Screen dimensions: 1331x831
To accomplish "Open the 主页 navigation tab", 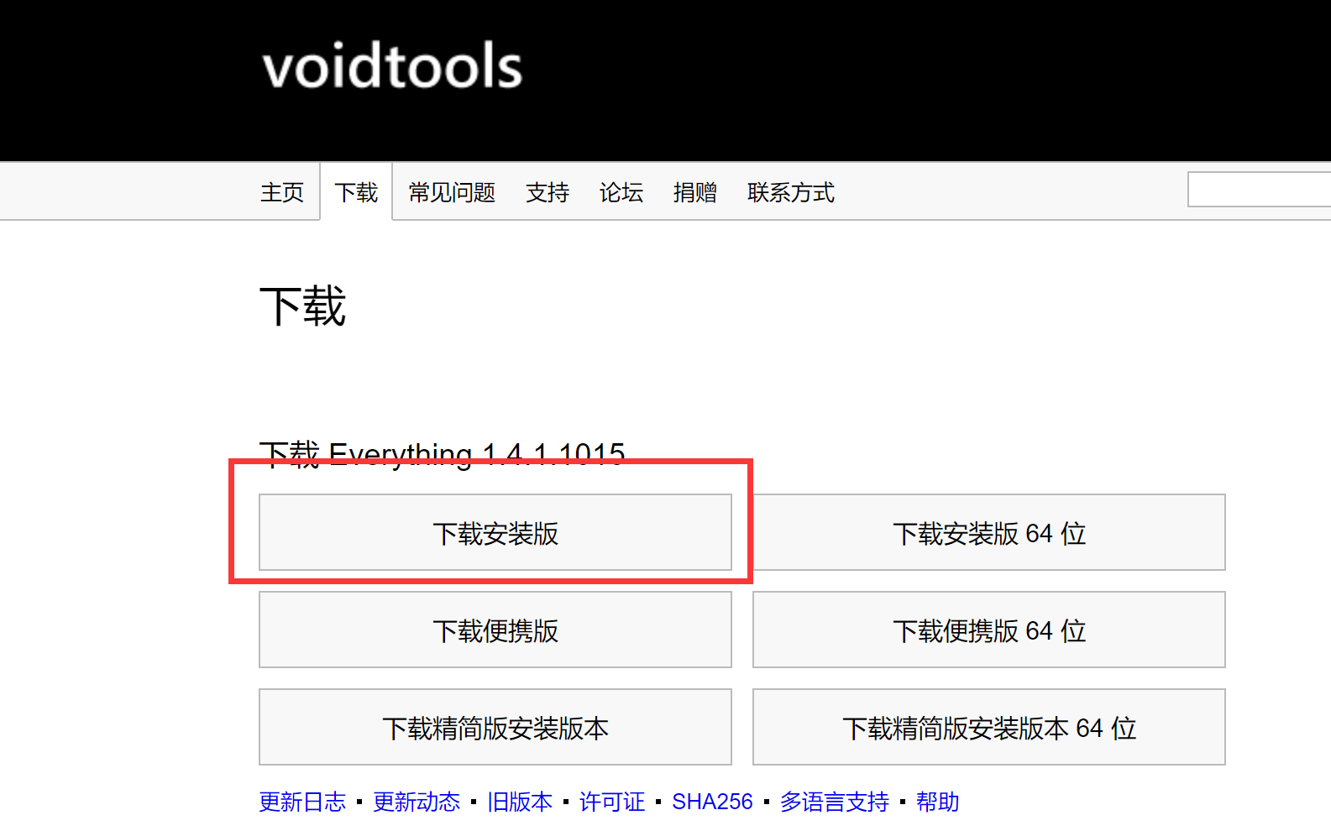I will (282, 192).
